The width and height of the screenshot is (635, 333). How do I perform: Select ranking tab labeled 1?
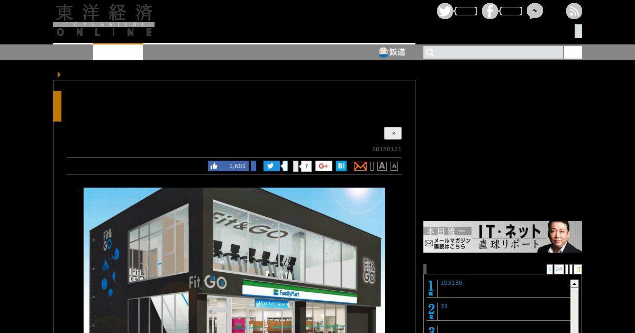(550, 269)
